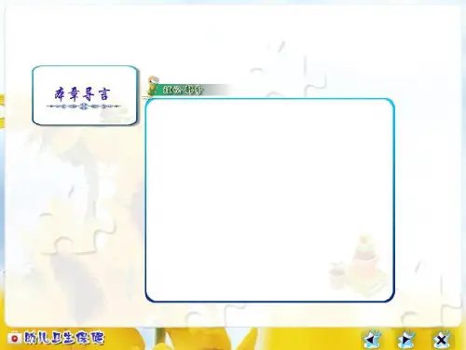Select the 本章导言 heading box

[85, 95]
